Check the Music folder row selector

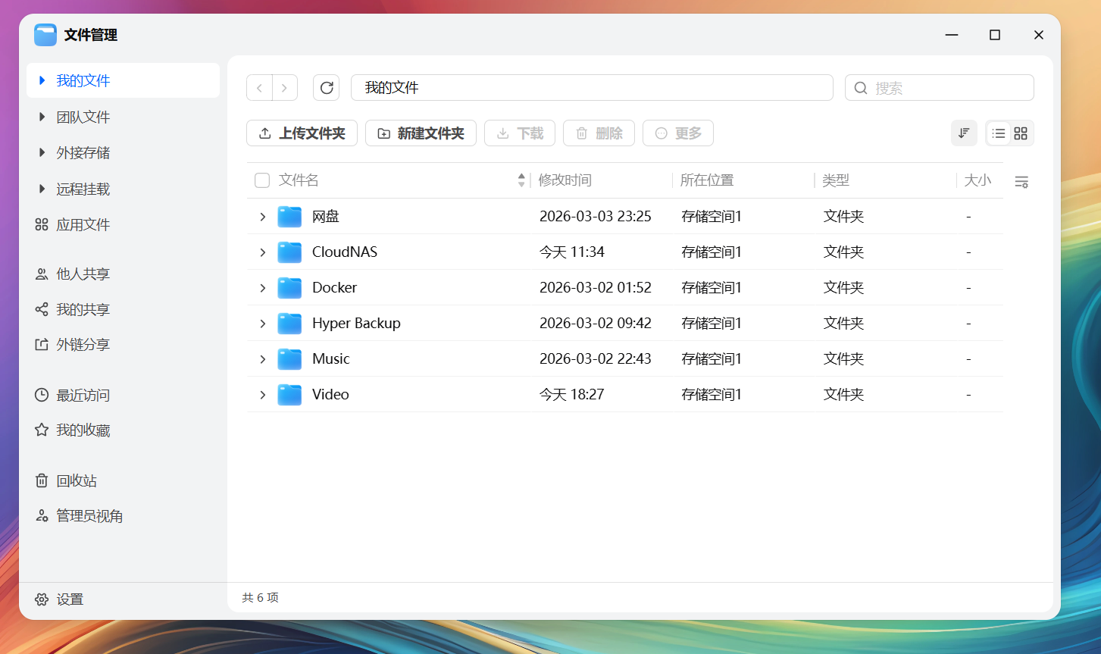(261, 358)
